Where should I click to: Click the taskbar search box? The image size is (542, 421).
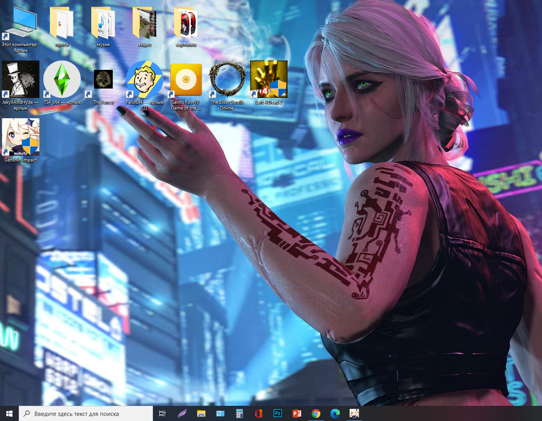point(86,413)
